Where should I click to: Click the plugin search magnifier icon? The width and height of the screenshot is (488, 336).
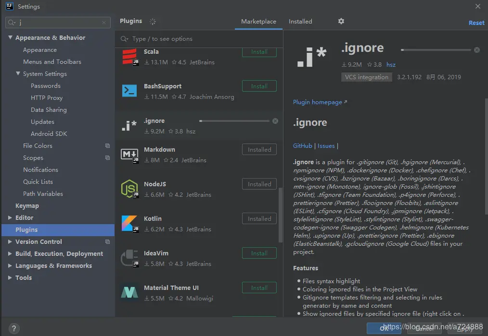pyautogui.click(x=124, y=39)
